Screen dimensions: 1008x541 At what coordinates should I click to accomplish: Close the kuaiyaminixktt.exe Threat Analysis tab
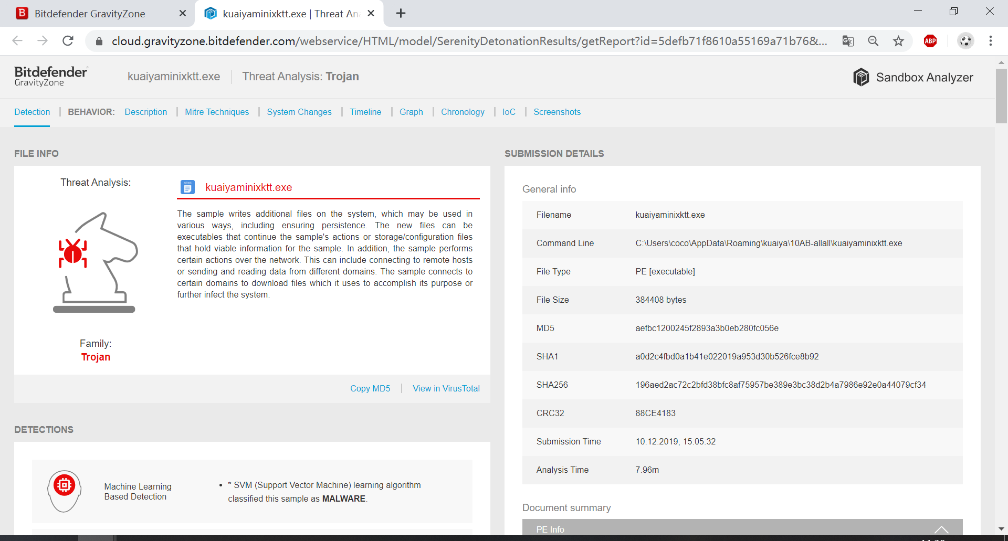pos(371,13)
